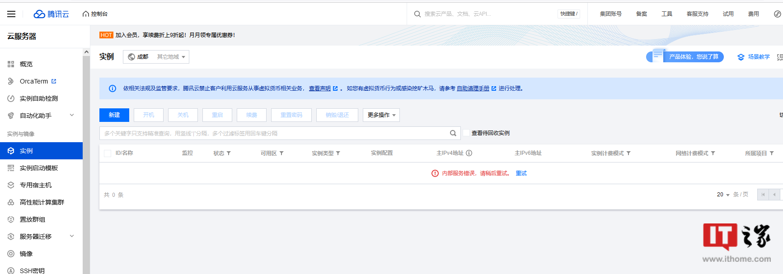Open 备案 menu
The height and width of the screenshot is (274, 783).
641,14
